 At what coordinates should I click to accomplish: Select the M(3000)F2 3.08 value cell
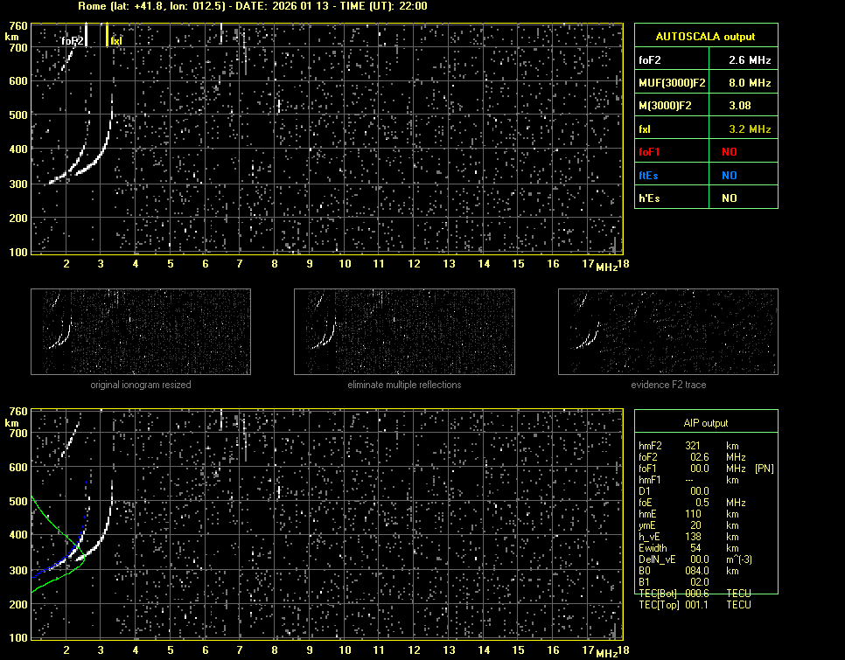pyautogui.click(x=743, y=106)
